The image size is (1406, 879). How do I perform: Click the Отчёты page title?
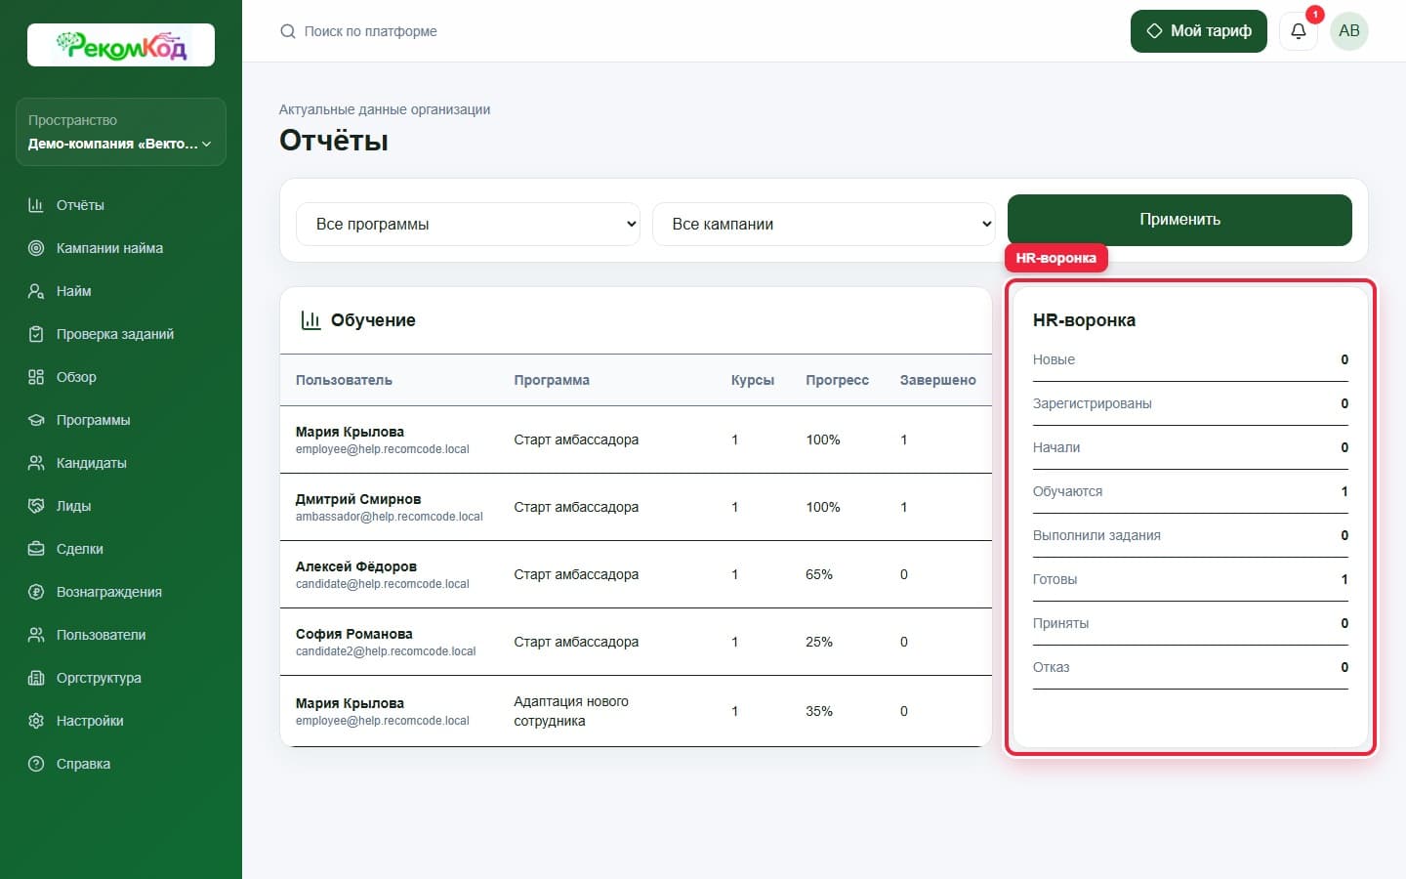(x=334, y=141)
